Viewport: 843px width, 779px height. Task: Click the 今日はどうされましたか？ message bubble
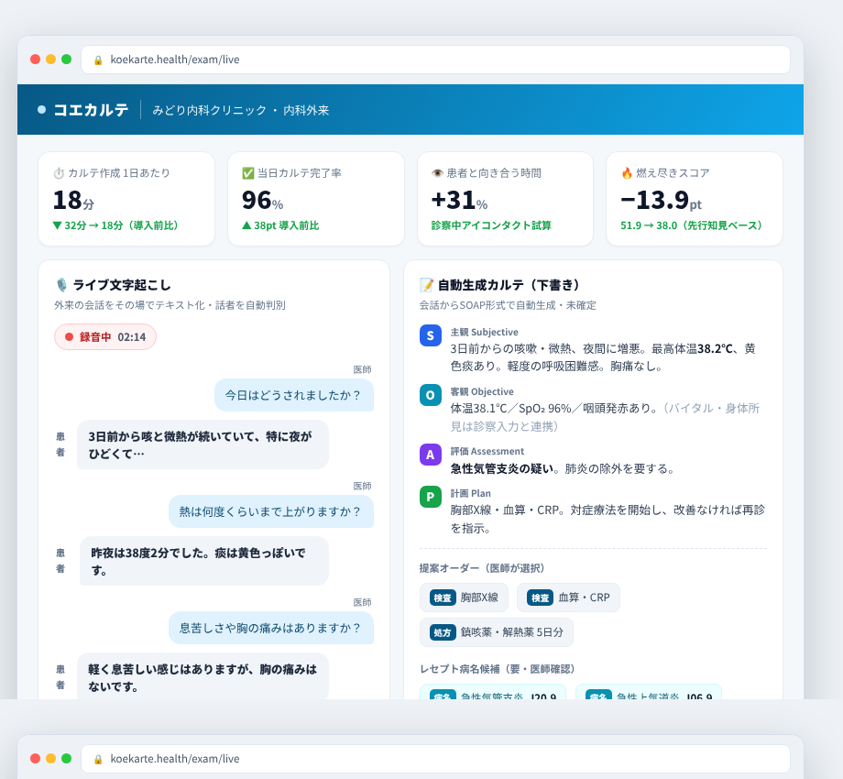[x=293, y=395]
